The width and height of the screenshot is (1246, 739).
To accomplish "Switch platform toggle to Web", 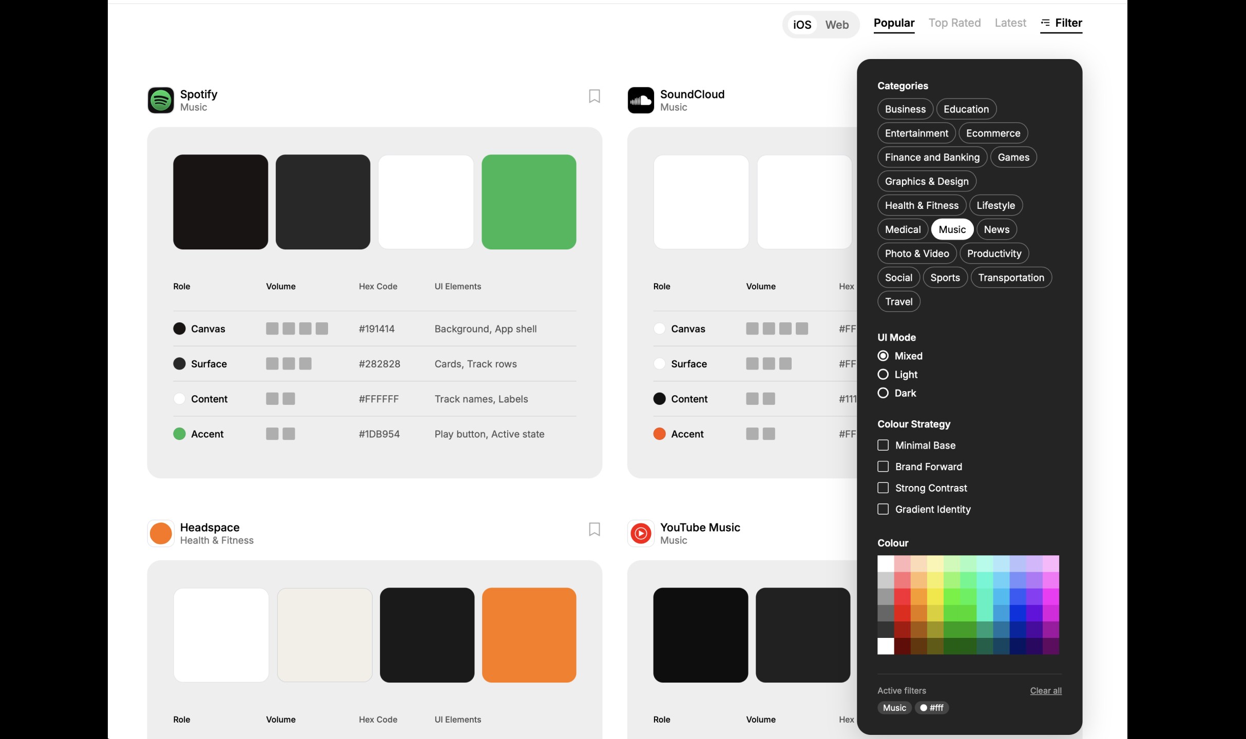I will click(x=837, y=25).
